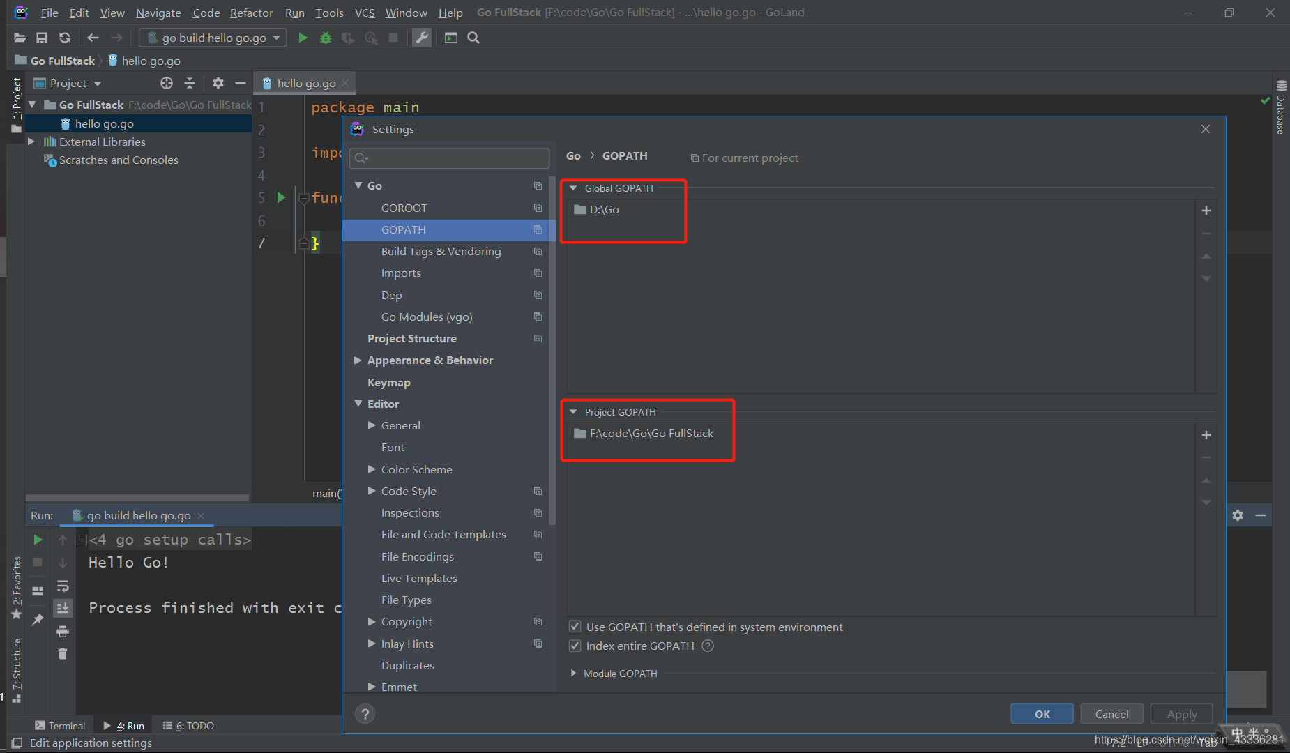Open Project panel gear options

[x=218, y=83]
